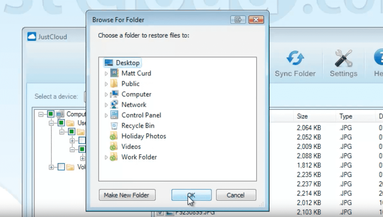Toggle the Volume folder checkbox
The image size is (383, 217).
click(61, 167)
